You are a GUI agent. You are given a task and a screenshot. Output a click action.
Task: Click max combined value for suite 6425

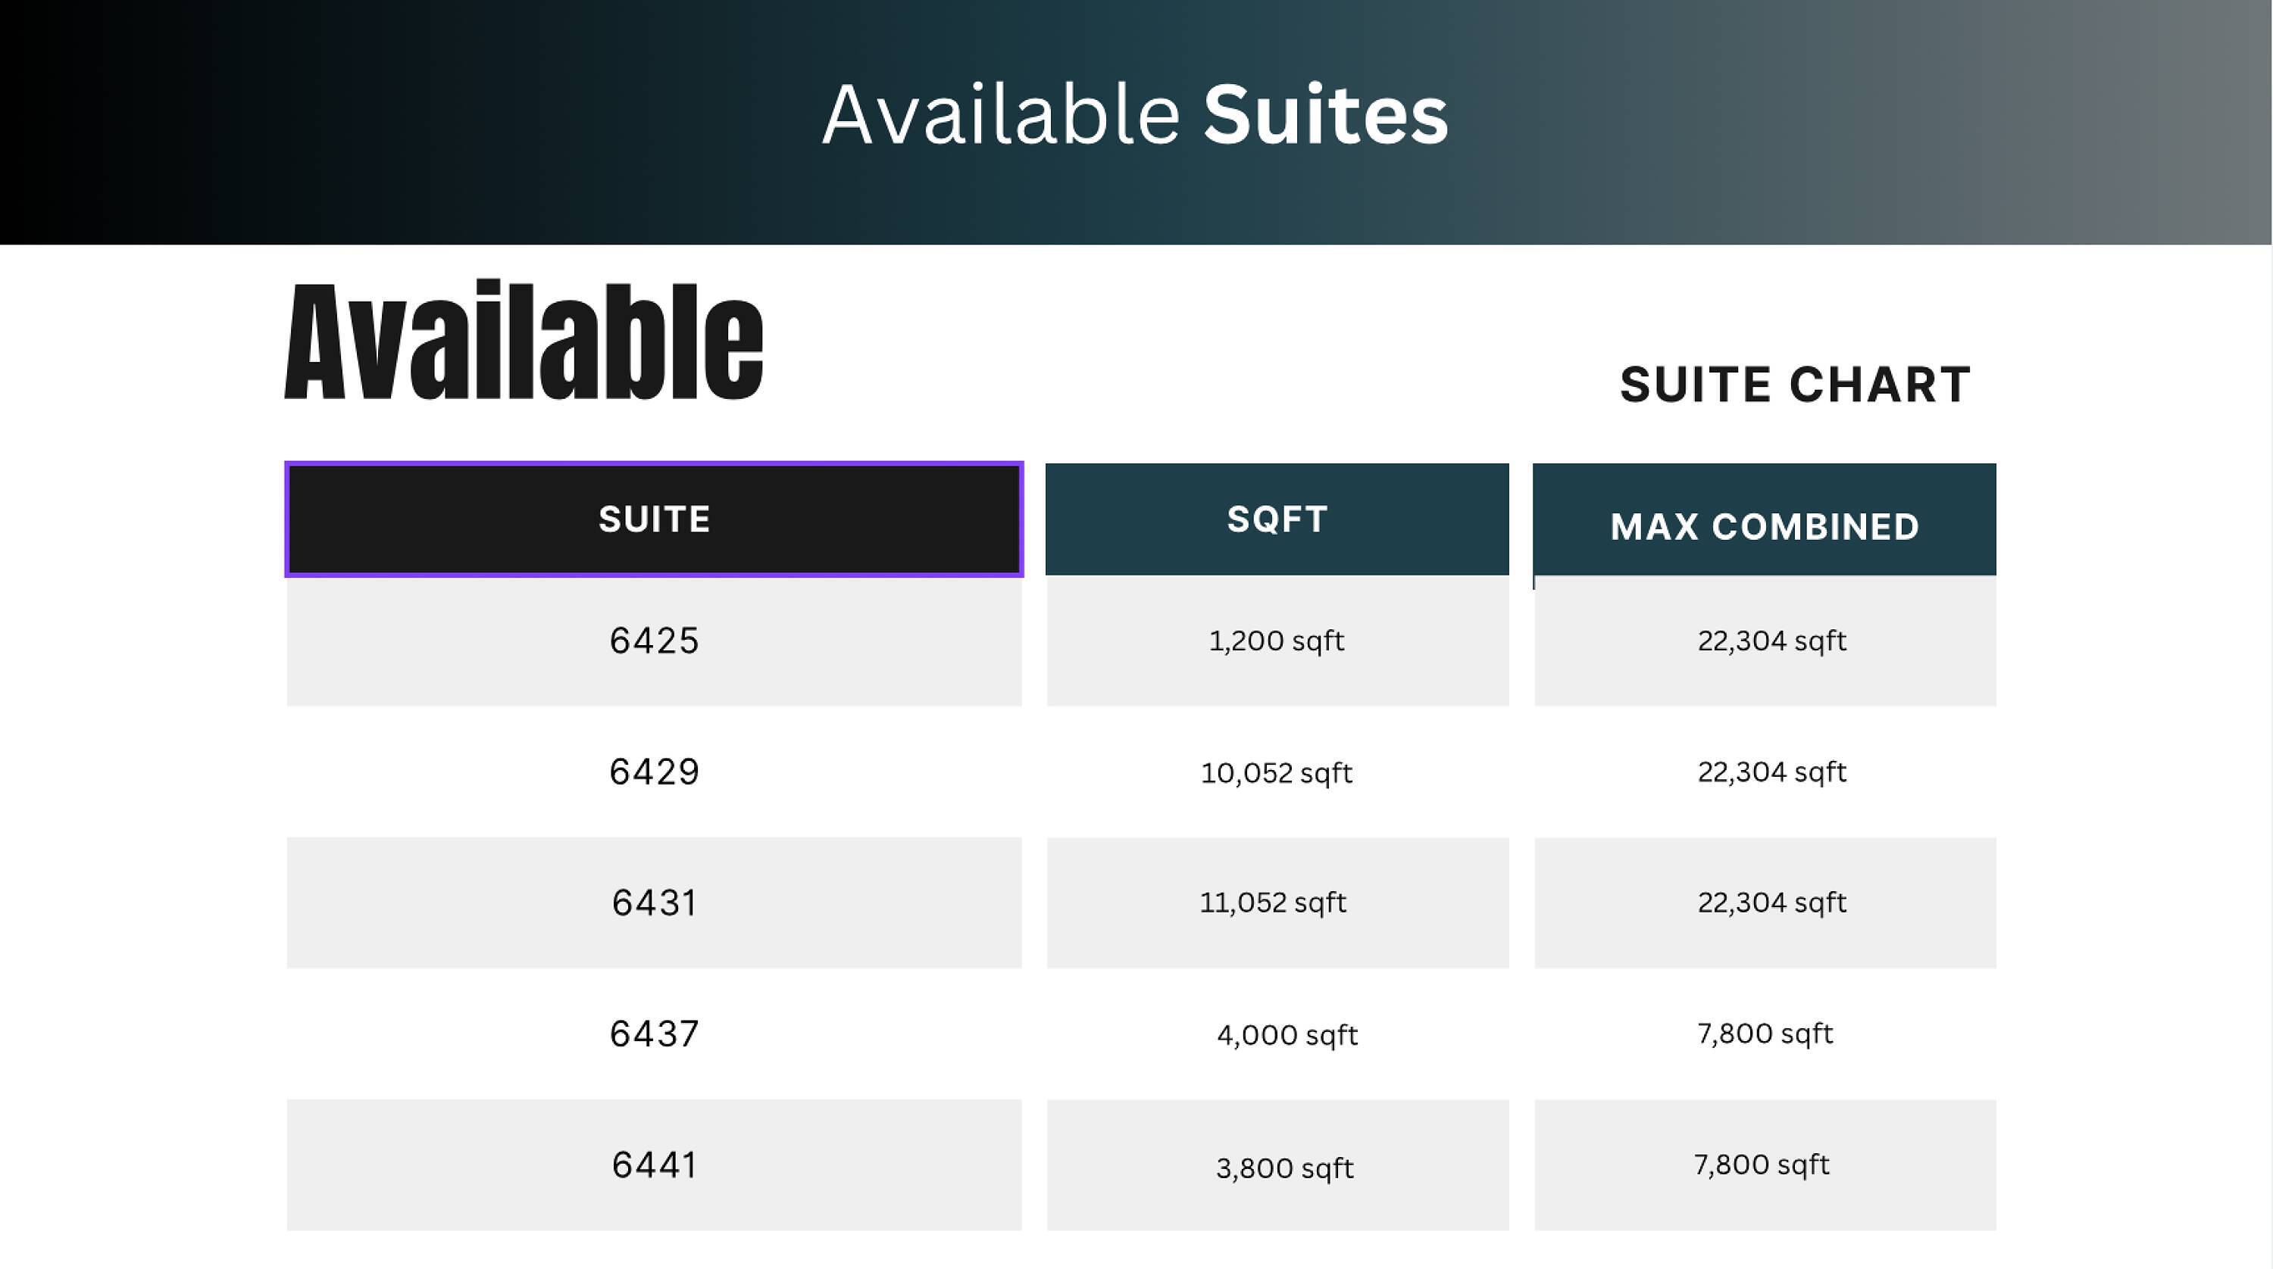point(1771,641)
